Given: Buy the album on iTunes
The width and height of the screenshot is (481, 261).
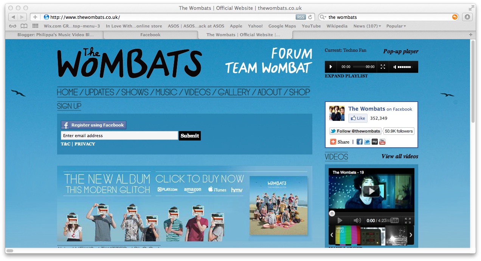Looking at the screenshot, I should tap(217, 190).
